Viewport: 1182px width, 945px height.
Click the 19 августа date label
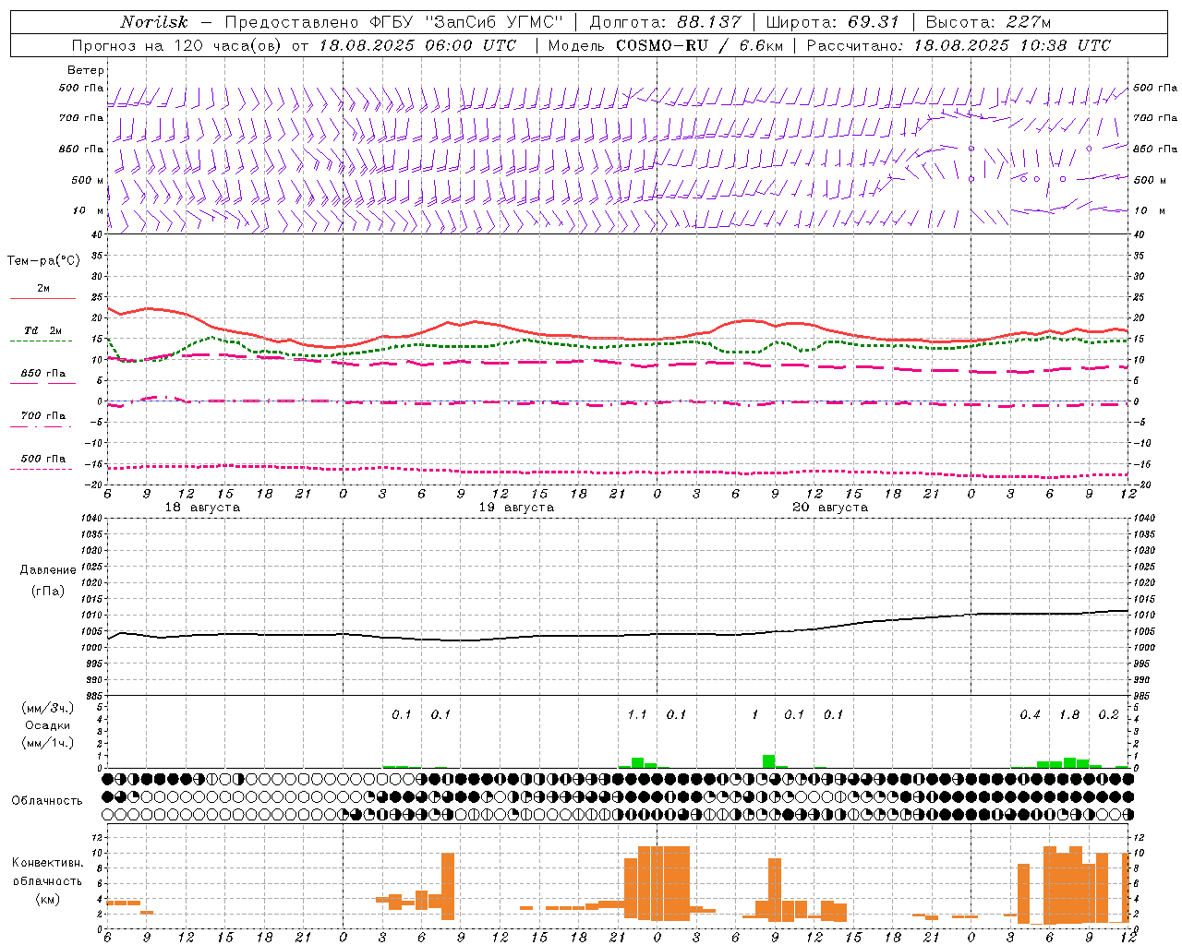point(516,508)
